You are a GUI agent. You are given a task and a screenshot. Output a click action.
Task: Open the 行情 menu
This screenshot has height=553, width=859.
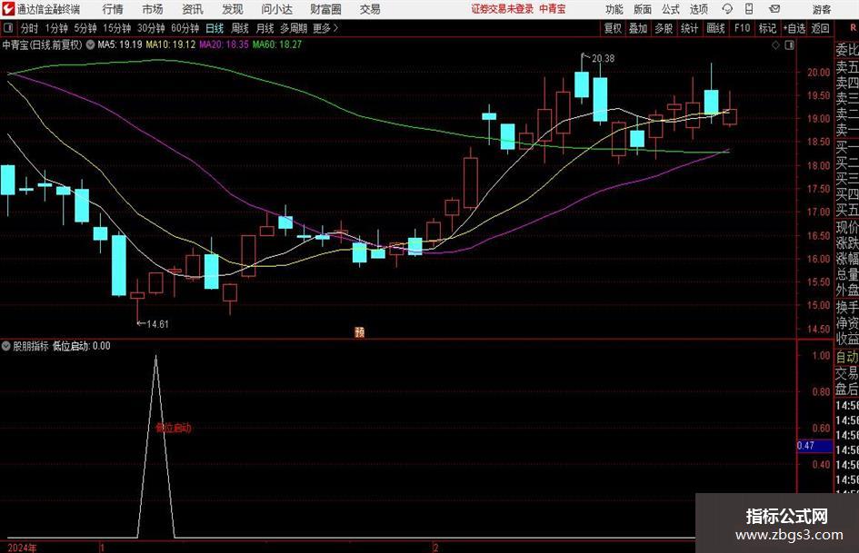coord(113,9)
